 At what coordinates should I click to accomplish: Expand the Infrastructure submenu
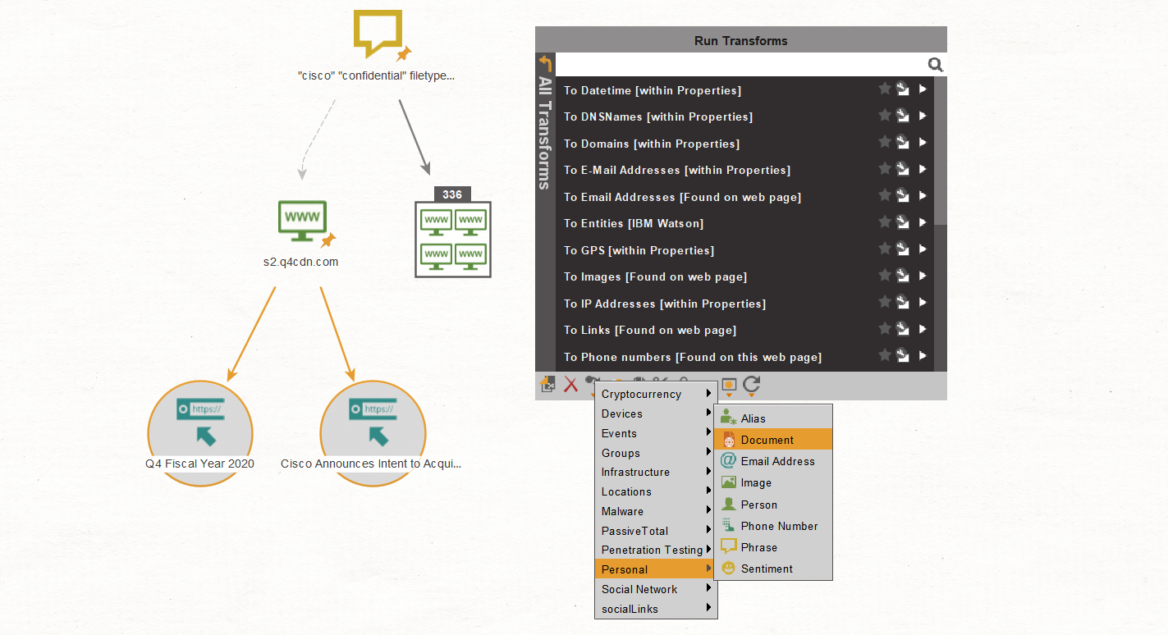[656, 472]
